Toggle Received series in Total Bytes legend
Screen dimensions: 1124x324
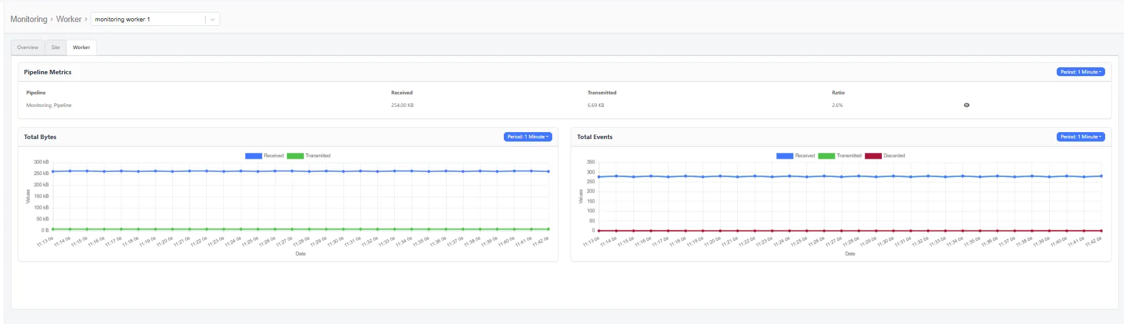pyautogui.click(x=264, y=156)
